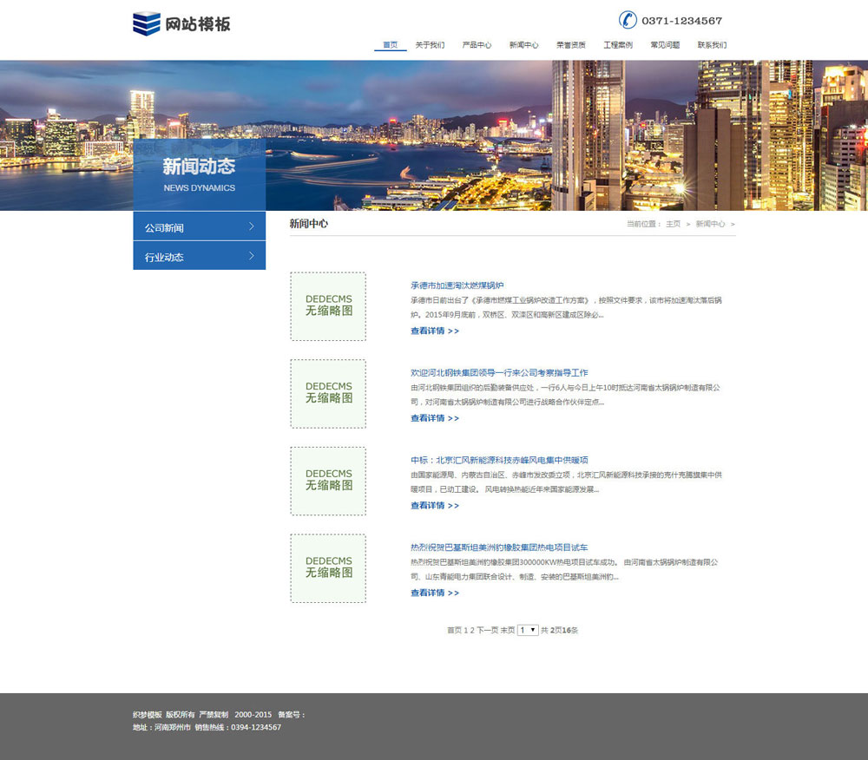The image size is (868, 760).
Task: Open the page number dropdown
Action: [528, 630]
